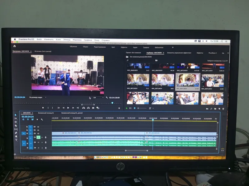
Task: Switch to Эффекты panel tab
Action: pyautogui.click(x=200, y=53)
